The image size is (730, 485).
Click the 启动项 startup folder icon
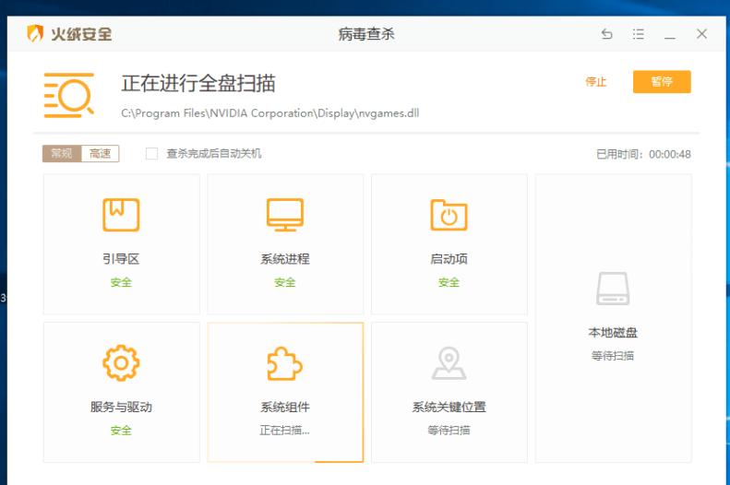point(449,215)
